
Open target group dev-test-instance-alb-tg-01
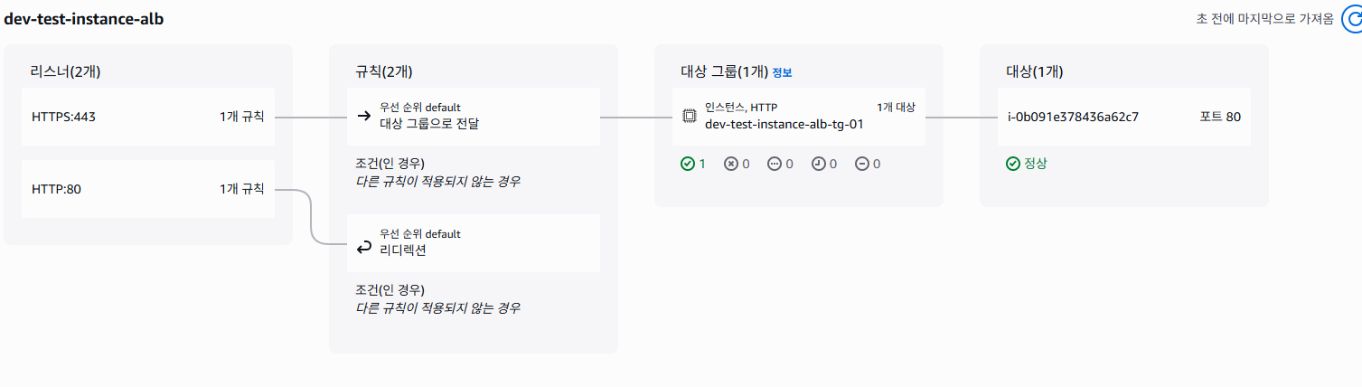(784, 124)
